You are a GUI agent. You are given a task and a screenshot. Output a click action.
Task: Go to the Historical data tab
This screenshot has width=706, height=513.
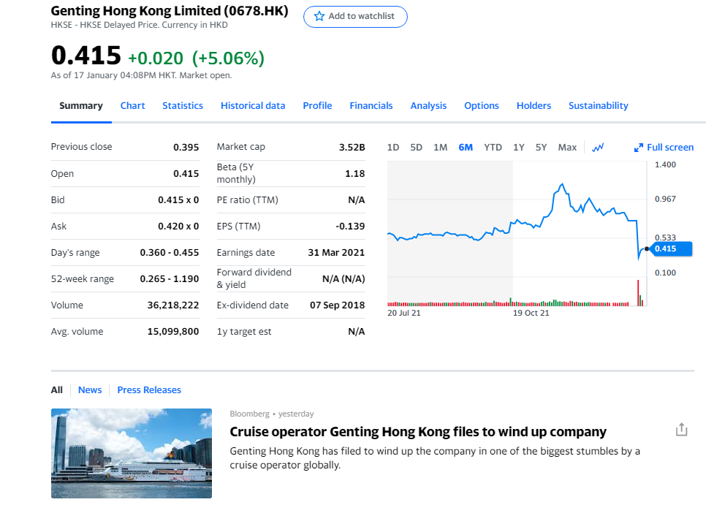pyautogui.click(x=253, y=105)
